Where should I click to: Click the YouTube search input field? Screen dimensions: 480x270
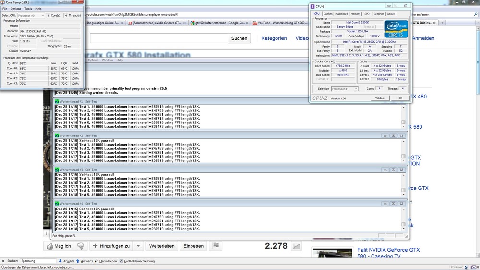(x=159, y=38)
